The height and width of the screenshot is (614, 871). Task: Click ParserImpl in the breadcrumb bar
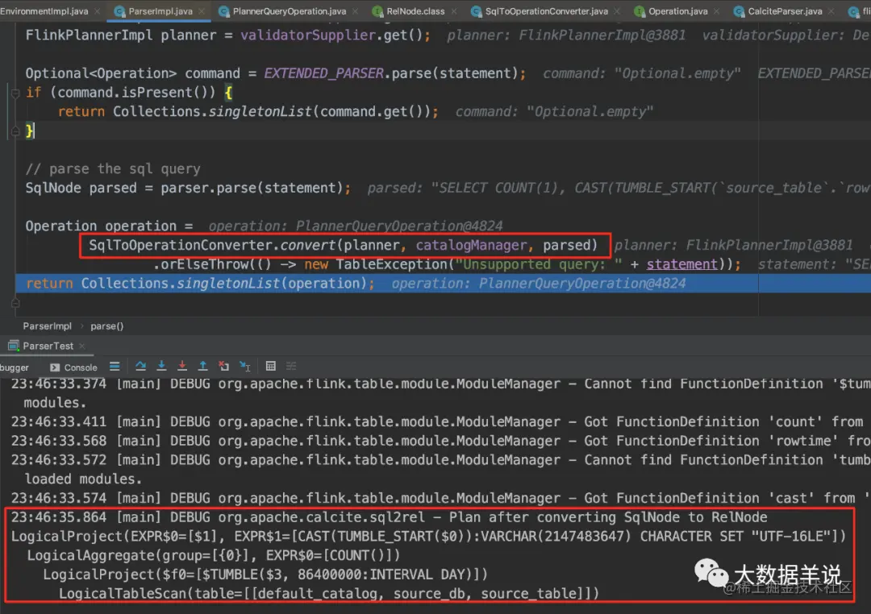(x=48, y=326)
